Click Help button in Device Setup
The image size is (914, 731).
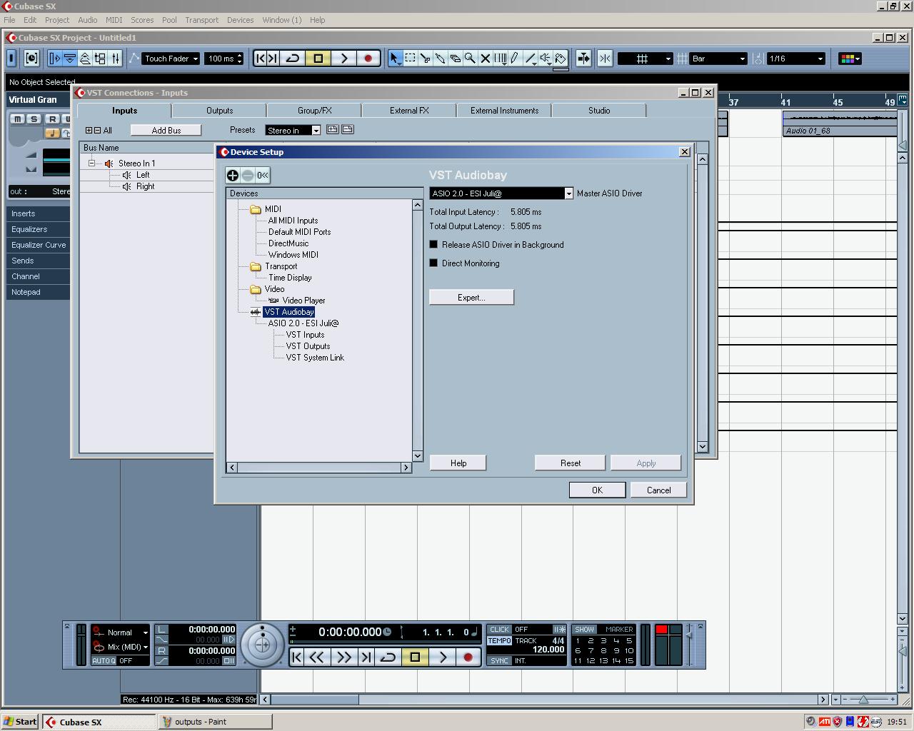[458, 463]
